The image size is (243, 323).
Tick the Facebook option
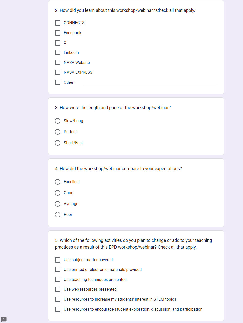pos(58,33)
